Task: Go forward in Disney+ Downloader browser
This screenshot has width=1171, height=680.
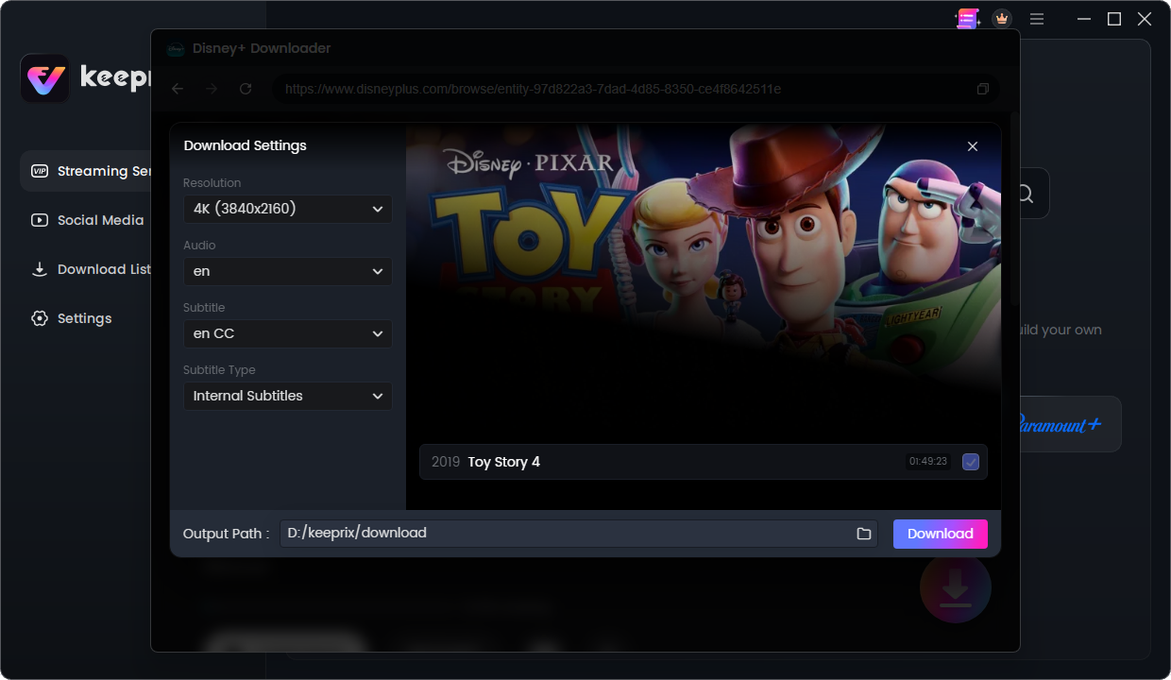Action: [x=212, y=89]
